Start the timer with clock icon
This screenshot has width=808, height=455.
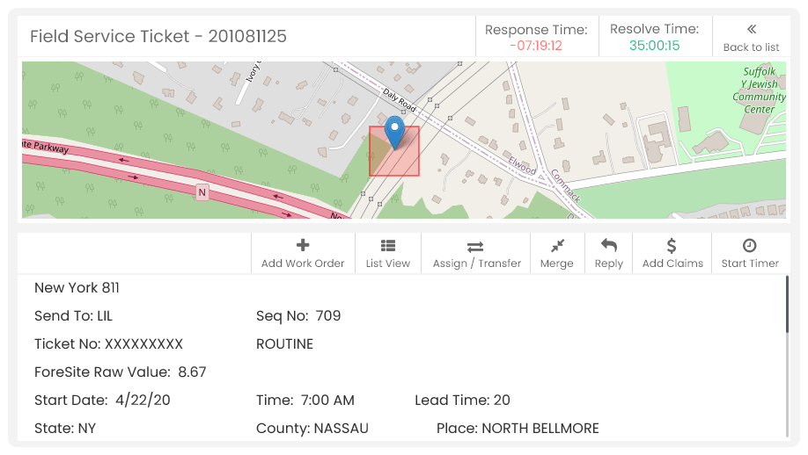[749, 246]
